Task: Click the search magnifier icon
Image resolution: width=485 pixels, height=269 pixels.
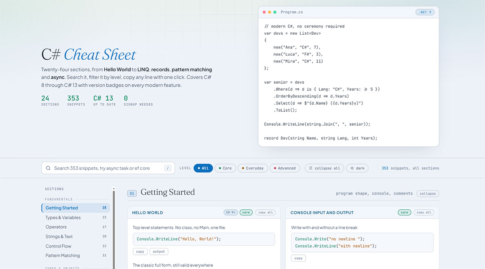Action: click(x=48, y=168)
